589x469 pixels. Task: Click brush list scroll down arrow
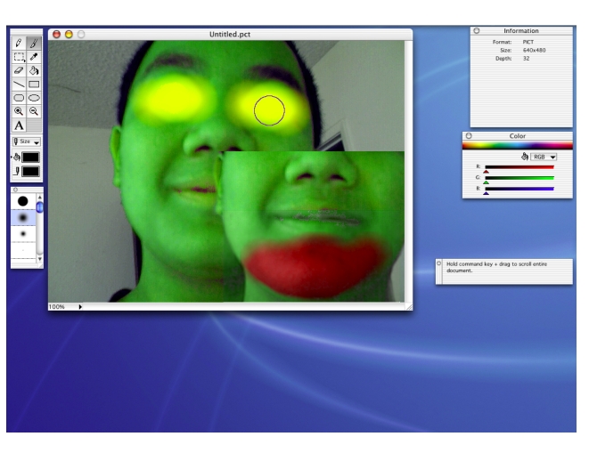40,259
